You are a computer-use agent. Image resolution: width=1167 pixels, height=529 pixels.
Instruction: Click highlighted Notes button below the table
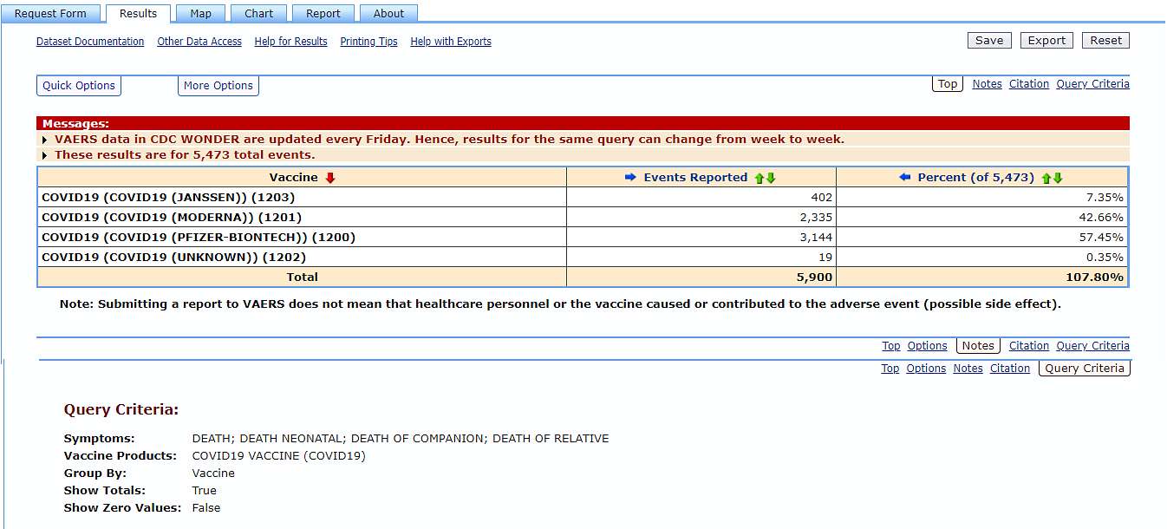point(978,346)
